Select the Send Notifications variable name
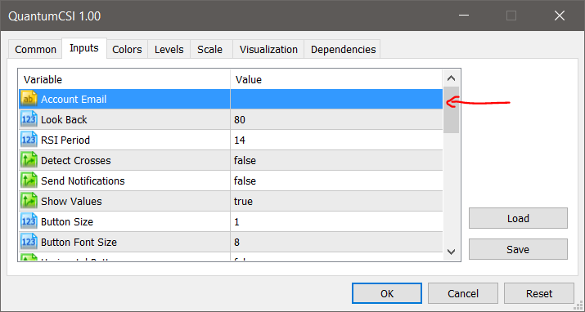This screenshot has height=312, width=585. click(83, 181)
